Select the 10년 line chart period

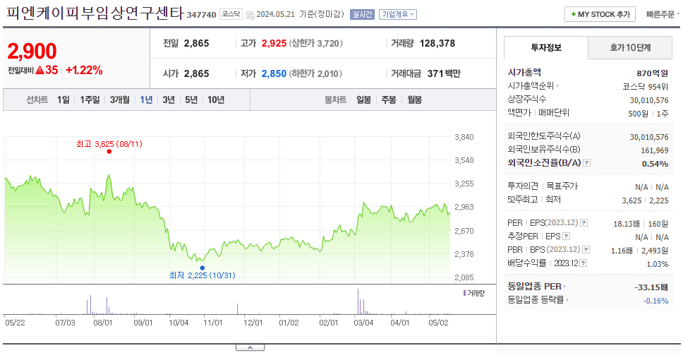[216, 100]
